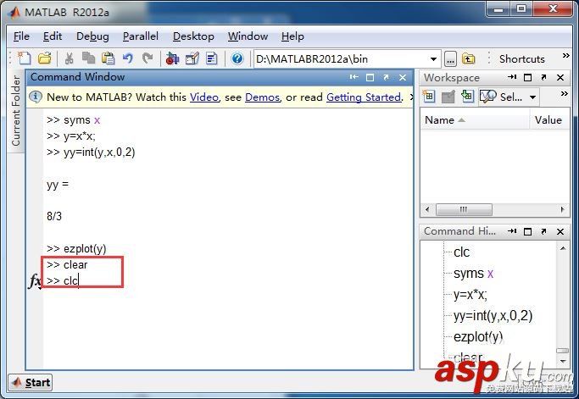Close the Workspace panel

(560, 77)
